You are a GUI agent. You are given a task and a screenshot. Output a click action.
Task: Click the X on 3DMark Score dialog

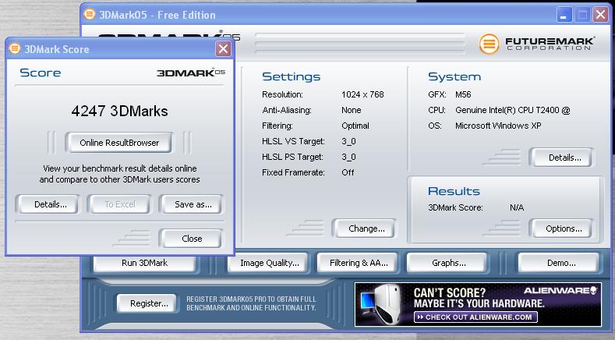[223, 49]
